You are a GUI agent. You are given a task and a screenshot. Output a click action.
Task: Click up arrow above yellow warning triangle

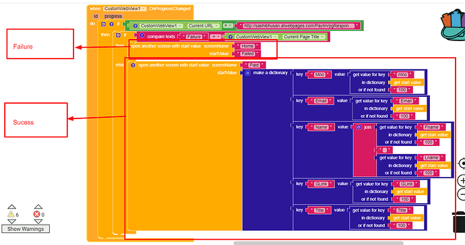coord(11,207)
